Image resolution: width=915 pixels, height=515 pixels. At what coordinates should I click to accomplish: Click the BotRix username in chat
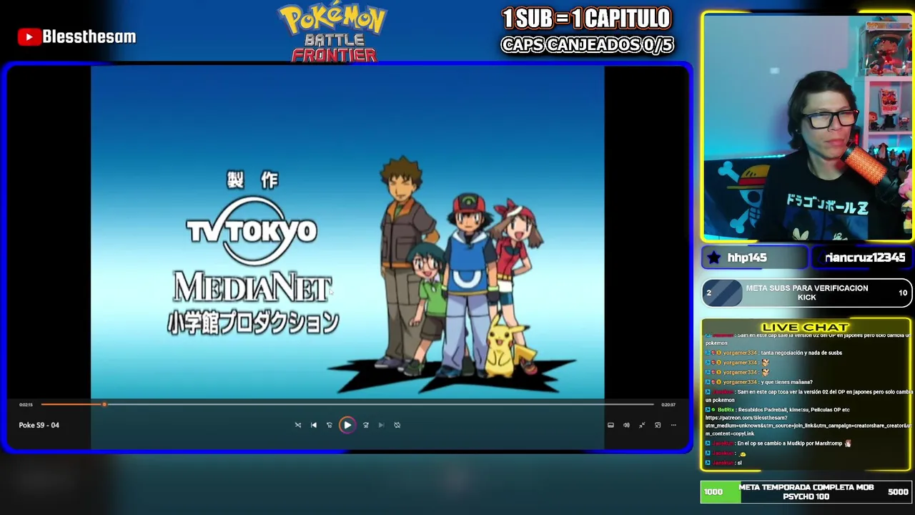point(726,410)
